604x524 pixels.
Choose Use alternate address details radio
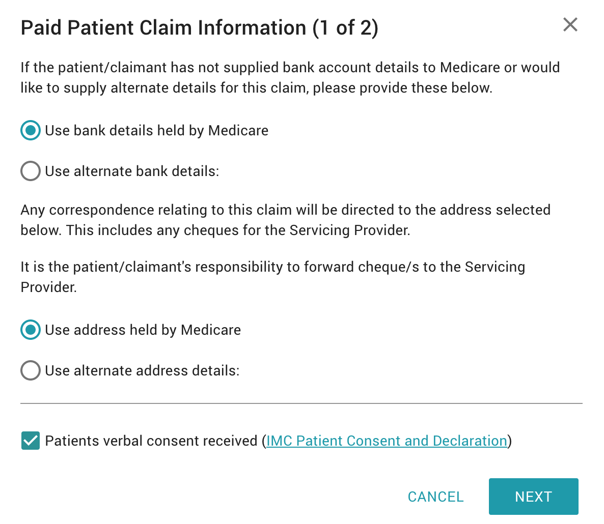tap(31, 371)
